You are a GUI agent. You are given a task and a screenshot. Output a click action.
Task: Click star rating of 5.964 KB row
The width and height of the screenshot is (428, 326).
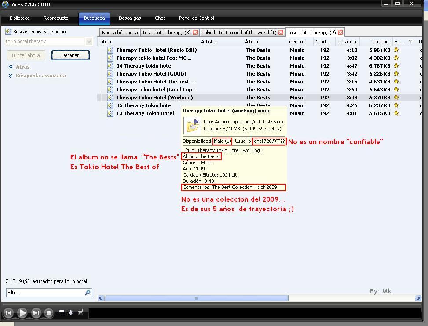coord(396,50)
